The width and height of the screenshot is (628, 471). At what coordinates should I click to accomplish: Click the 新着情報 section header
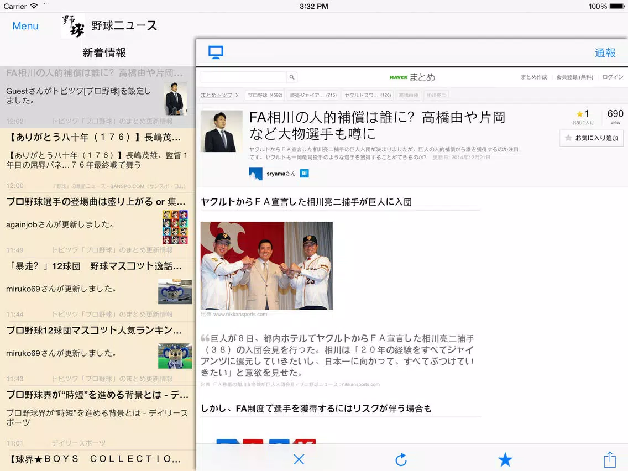click(104, 53)
